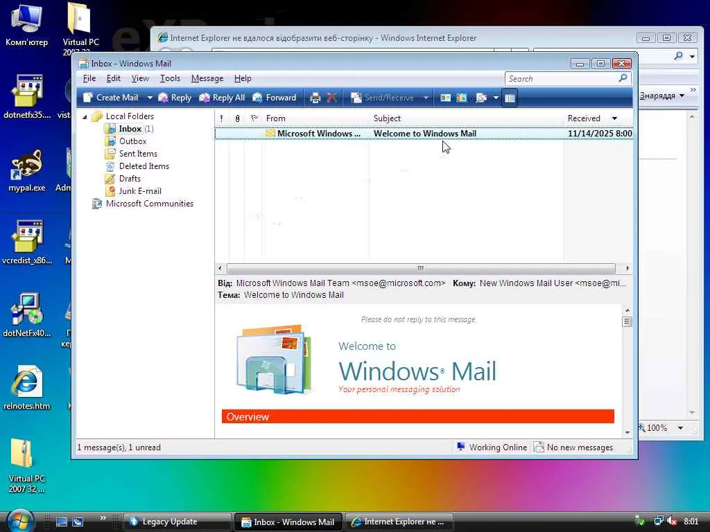Open the Start menu orb
This screenshot has height=532, width=710.
click(20, 520)
